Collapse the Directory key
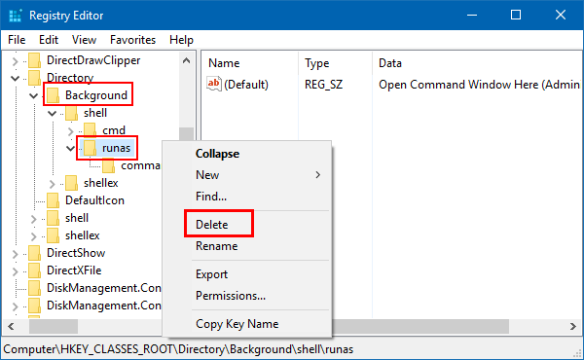 [15, 78]
